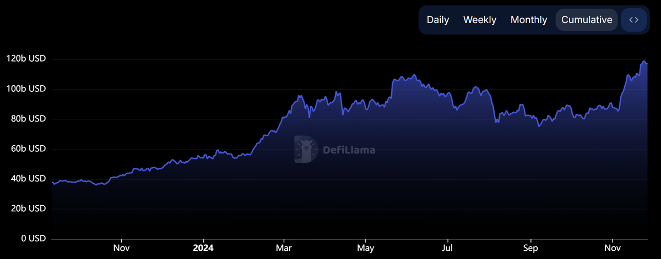661x259 pixels.
Task: Click the first Nov x-axis label
Action: [x=121, y=248]
